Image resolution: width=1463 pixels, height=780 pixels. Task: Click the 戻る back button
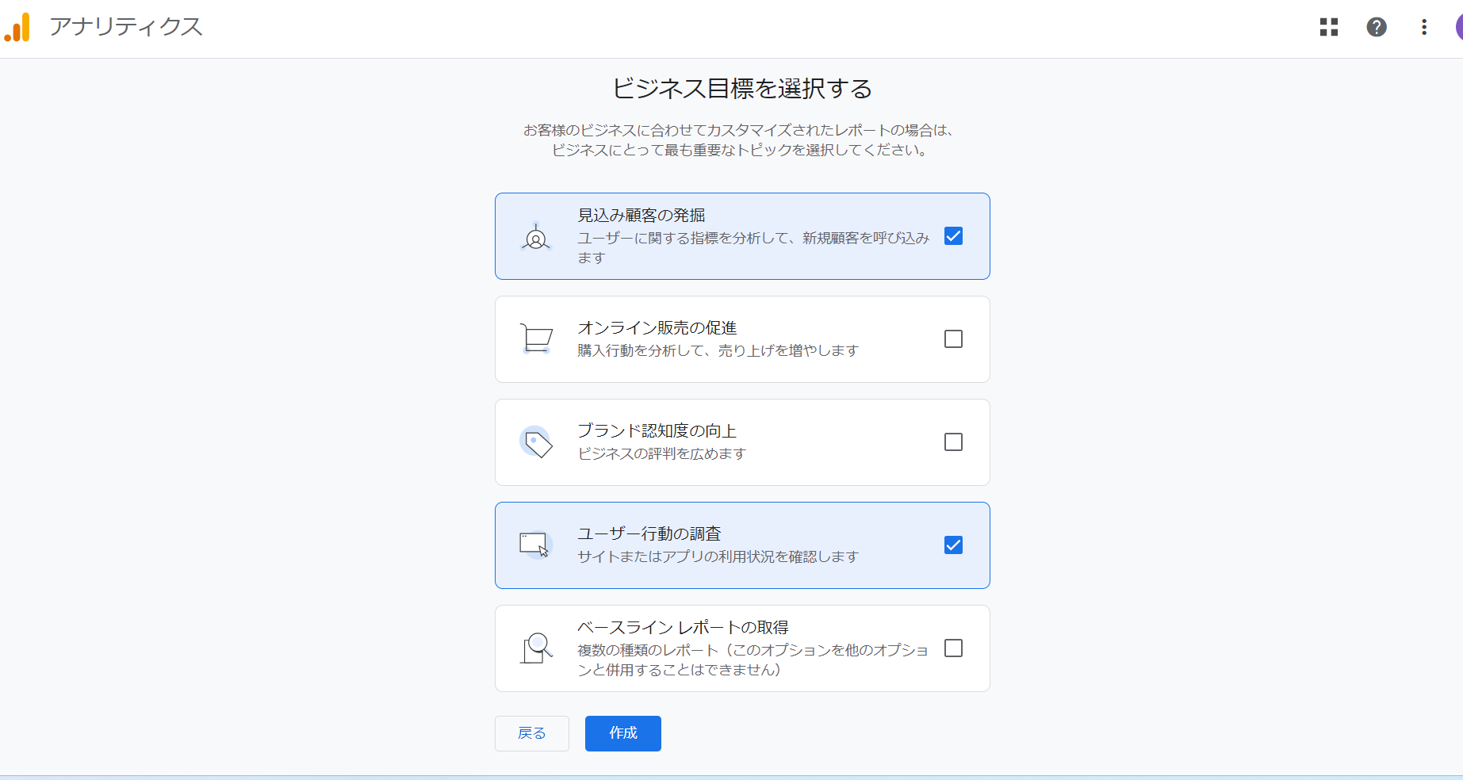tap(532, 733)
